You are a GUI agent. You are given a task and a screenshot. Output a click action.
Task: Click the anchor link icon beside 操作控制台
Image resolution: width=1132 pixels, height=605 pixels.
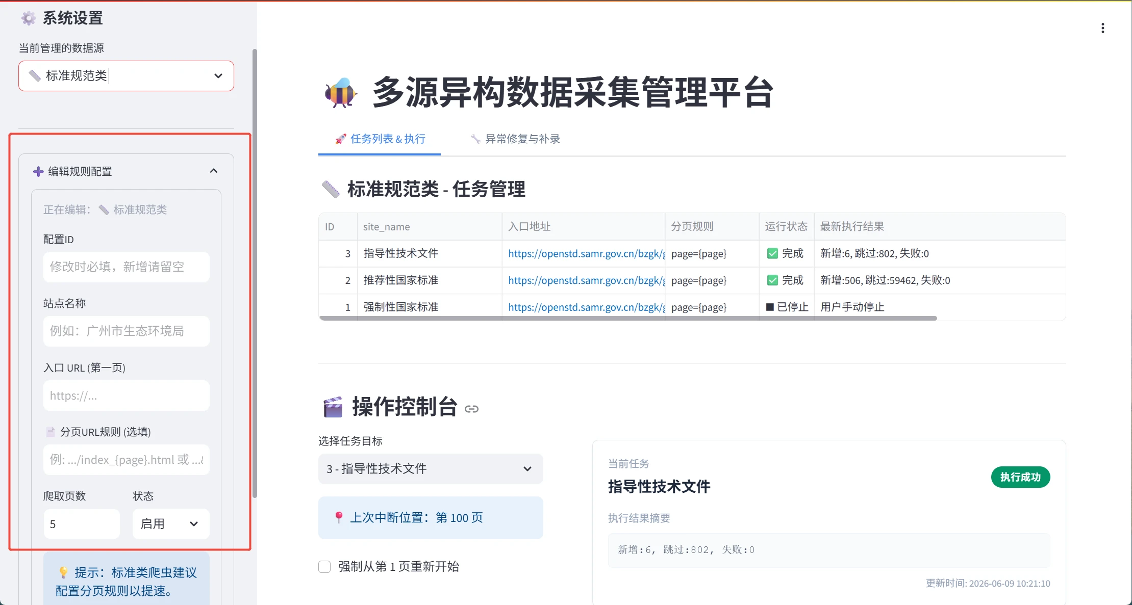coord(471,409)
